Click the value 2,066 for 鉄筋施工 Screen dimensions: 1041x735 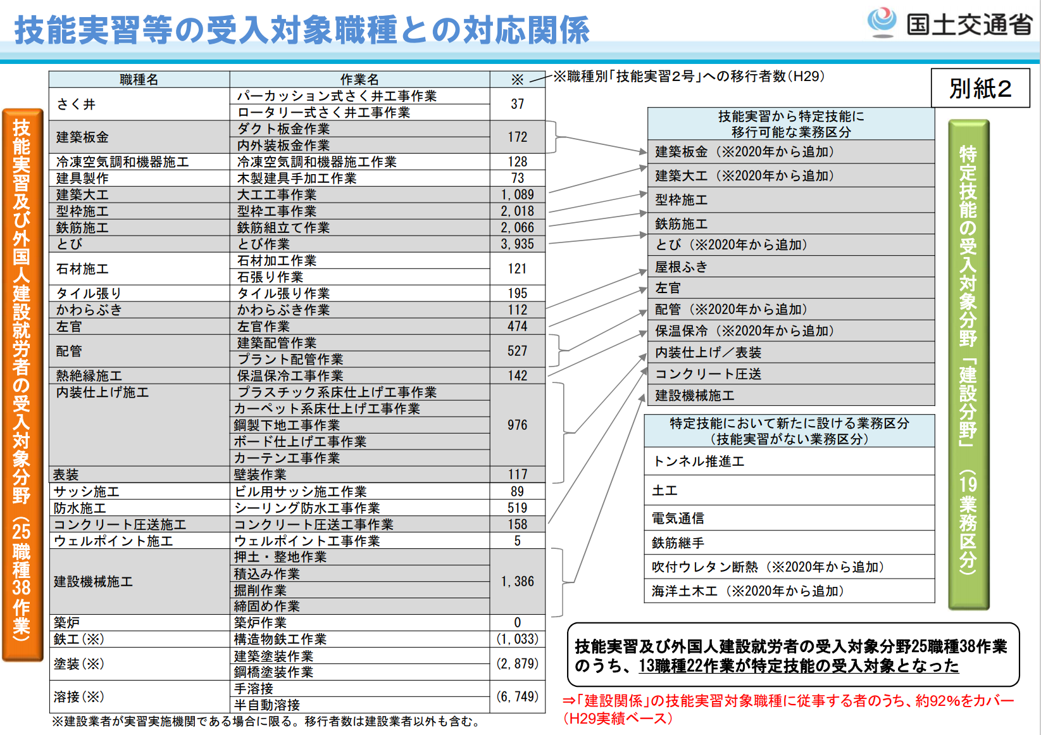tap(517, 227)
